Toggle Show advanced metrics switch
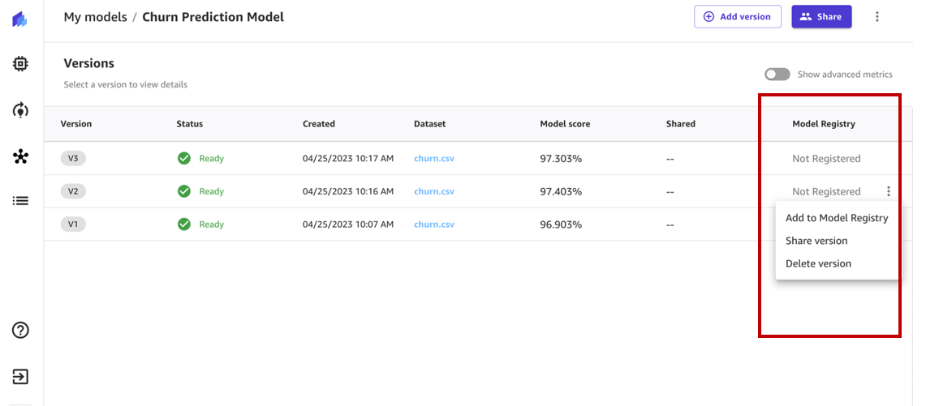The height and width of the screenshot is (406, 926). (x=777, y=75)
